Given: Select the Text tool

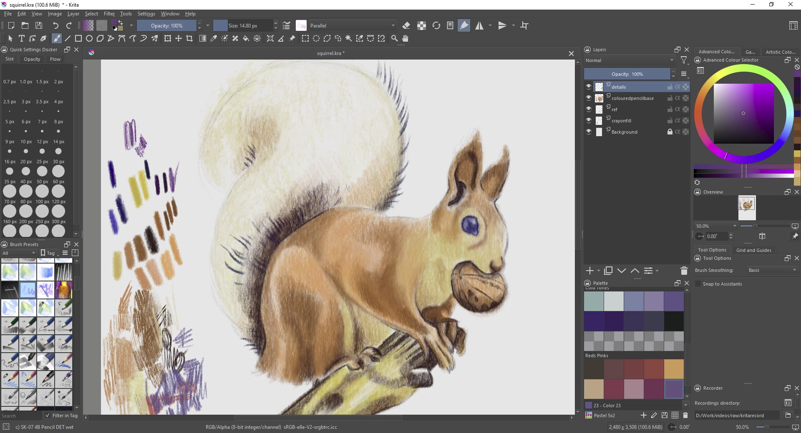Looking at the screenshot, I should pyautogui.click(x=22, y=38).
